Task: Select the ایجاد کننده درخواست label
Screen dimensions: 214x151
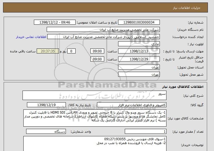Action: tap(188, 37)
